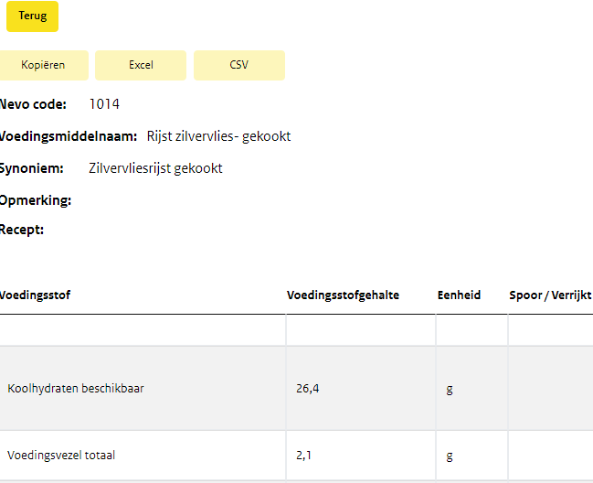This screenshot has width=593, height=483.
Task: Click the Opmerking label
Action: tap(36, 200)
